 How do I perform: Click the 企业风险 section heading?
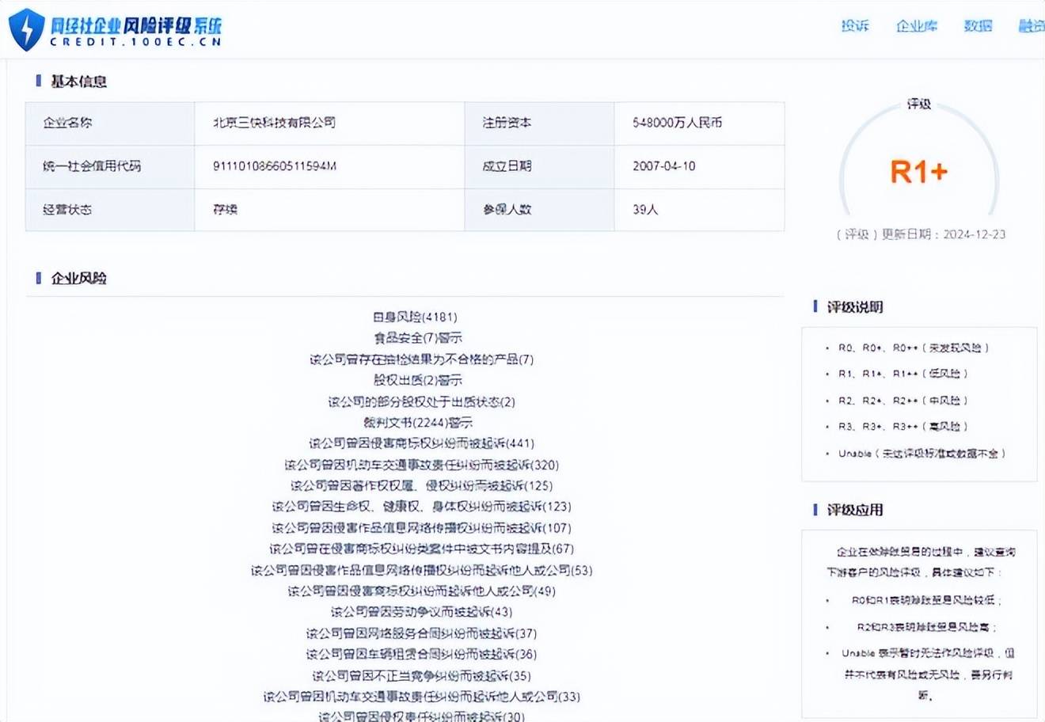[x=78, y=278]
